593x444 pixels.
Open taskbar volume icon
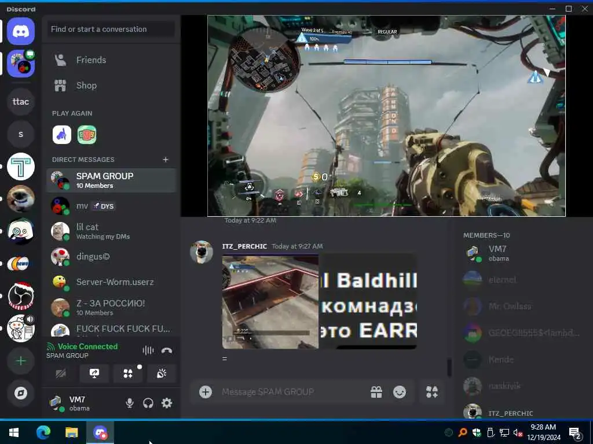point(518,432)
